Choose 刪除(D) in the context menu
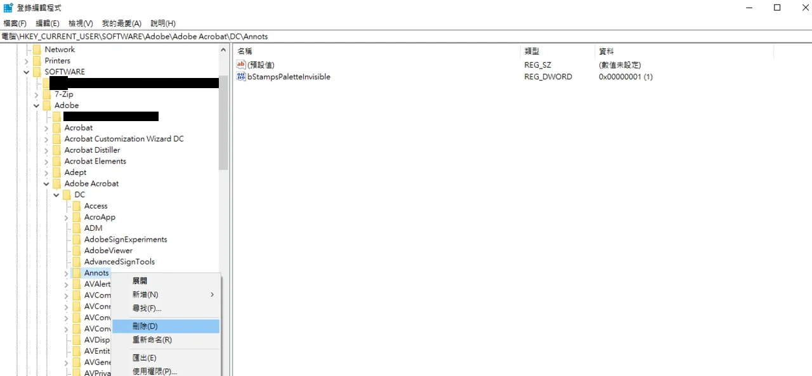The image size is (812, 376). [x=166, y=326]
